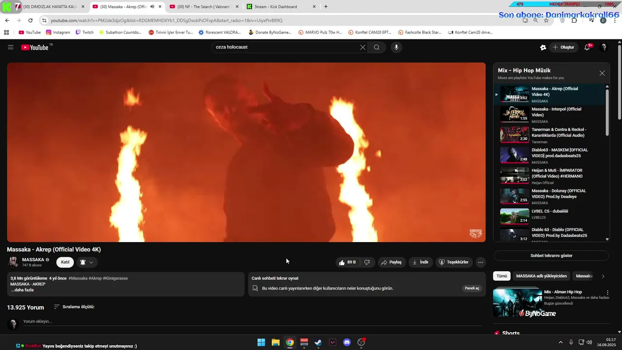Open Steam from the taskbar

click(x=318, y=342)
